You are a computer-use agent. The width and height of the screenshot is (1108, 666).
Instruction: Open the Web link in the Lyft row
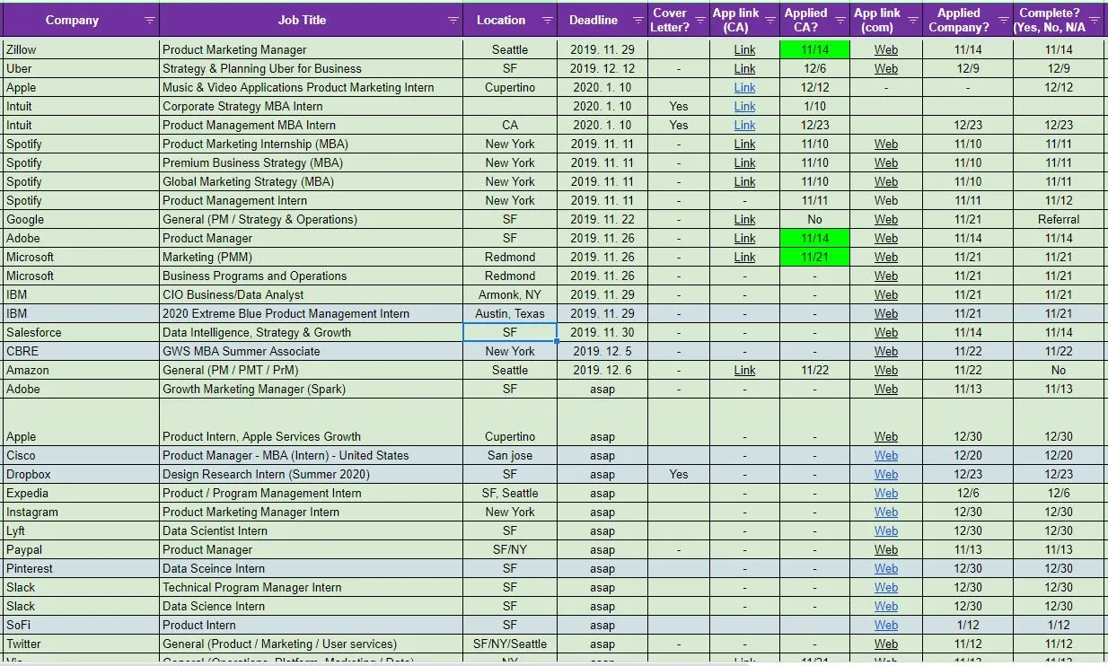click(886, 530)
